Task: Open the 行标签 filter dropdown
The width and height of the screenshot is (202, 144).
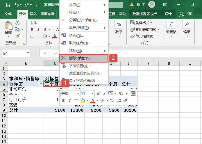Action: [x=41, y=84]
